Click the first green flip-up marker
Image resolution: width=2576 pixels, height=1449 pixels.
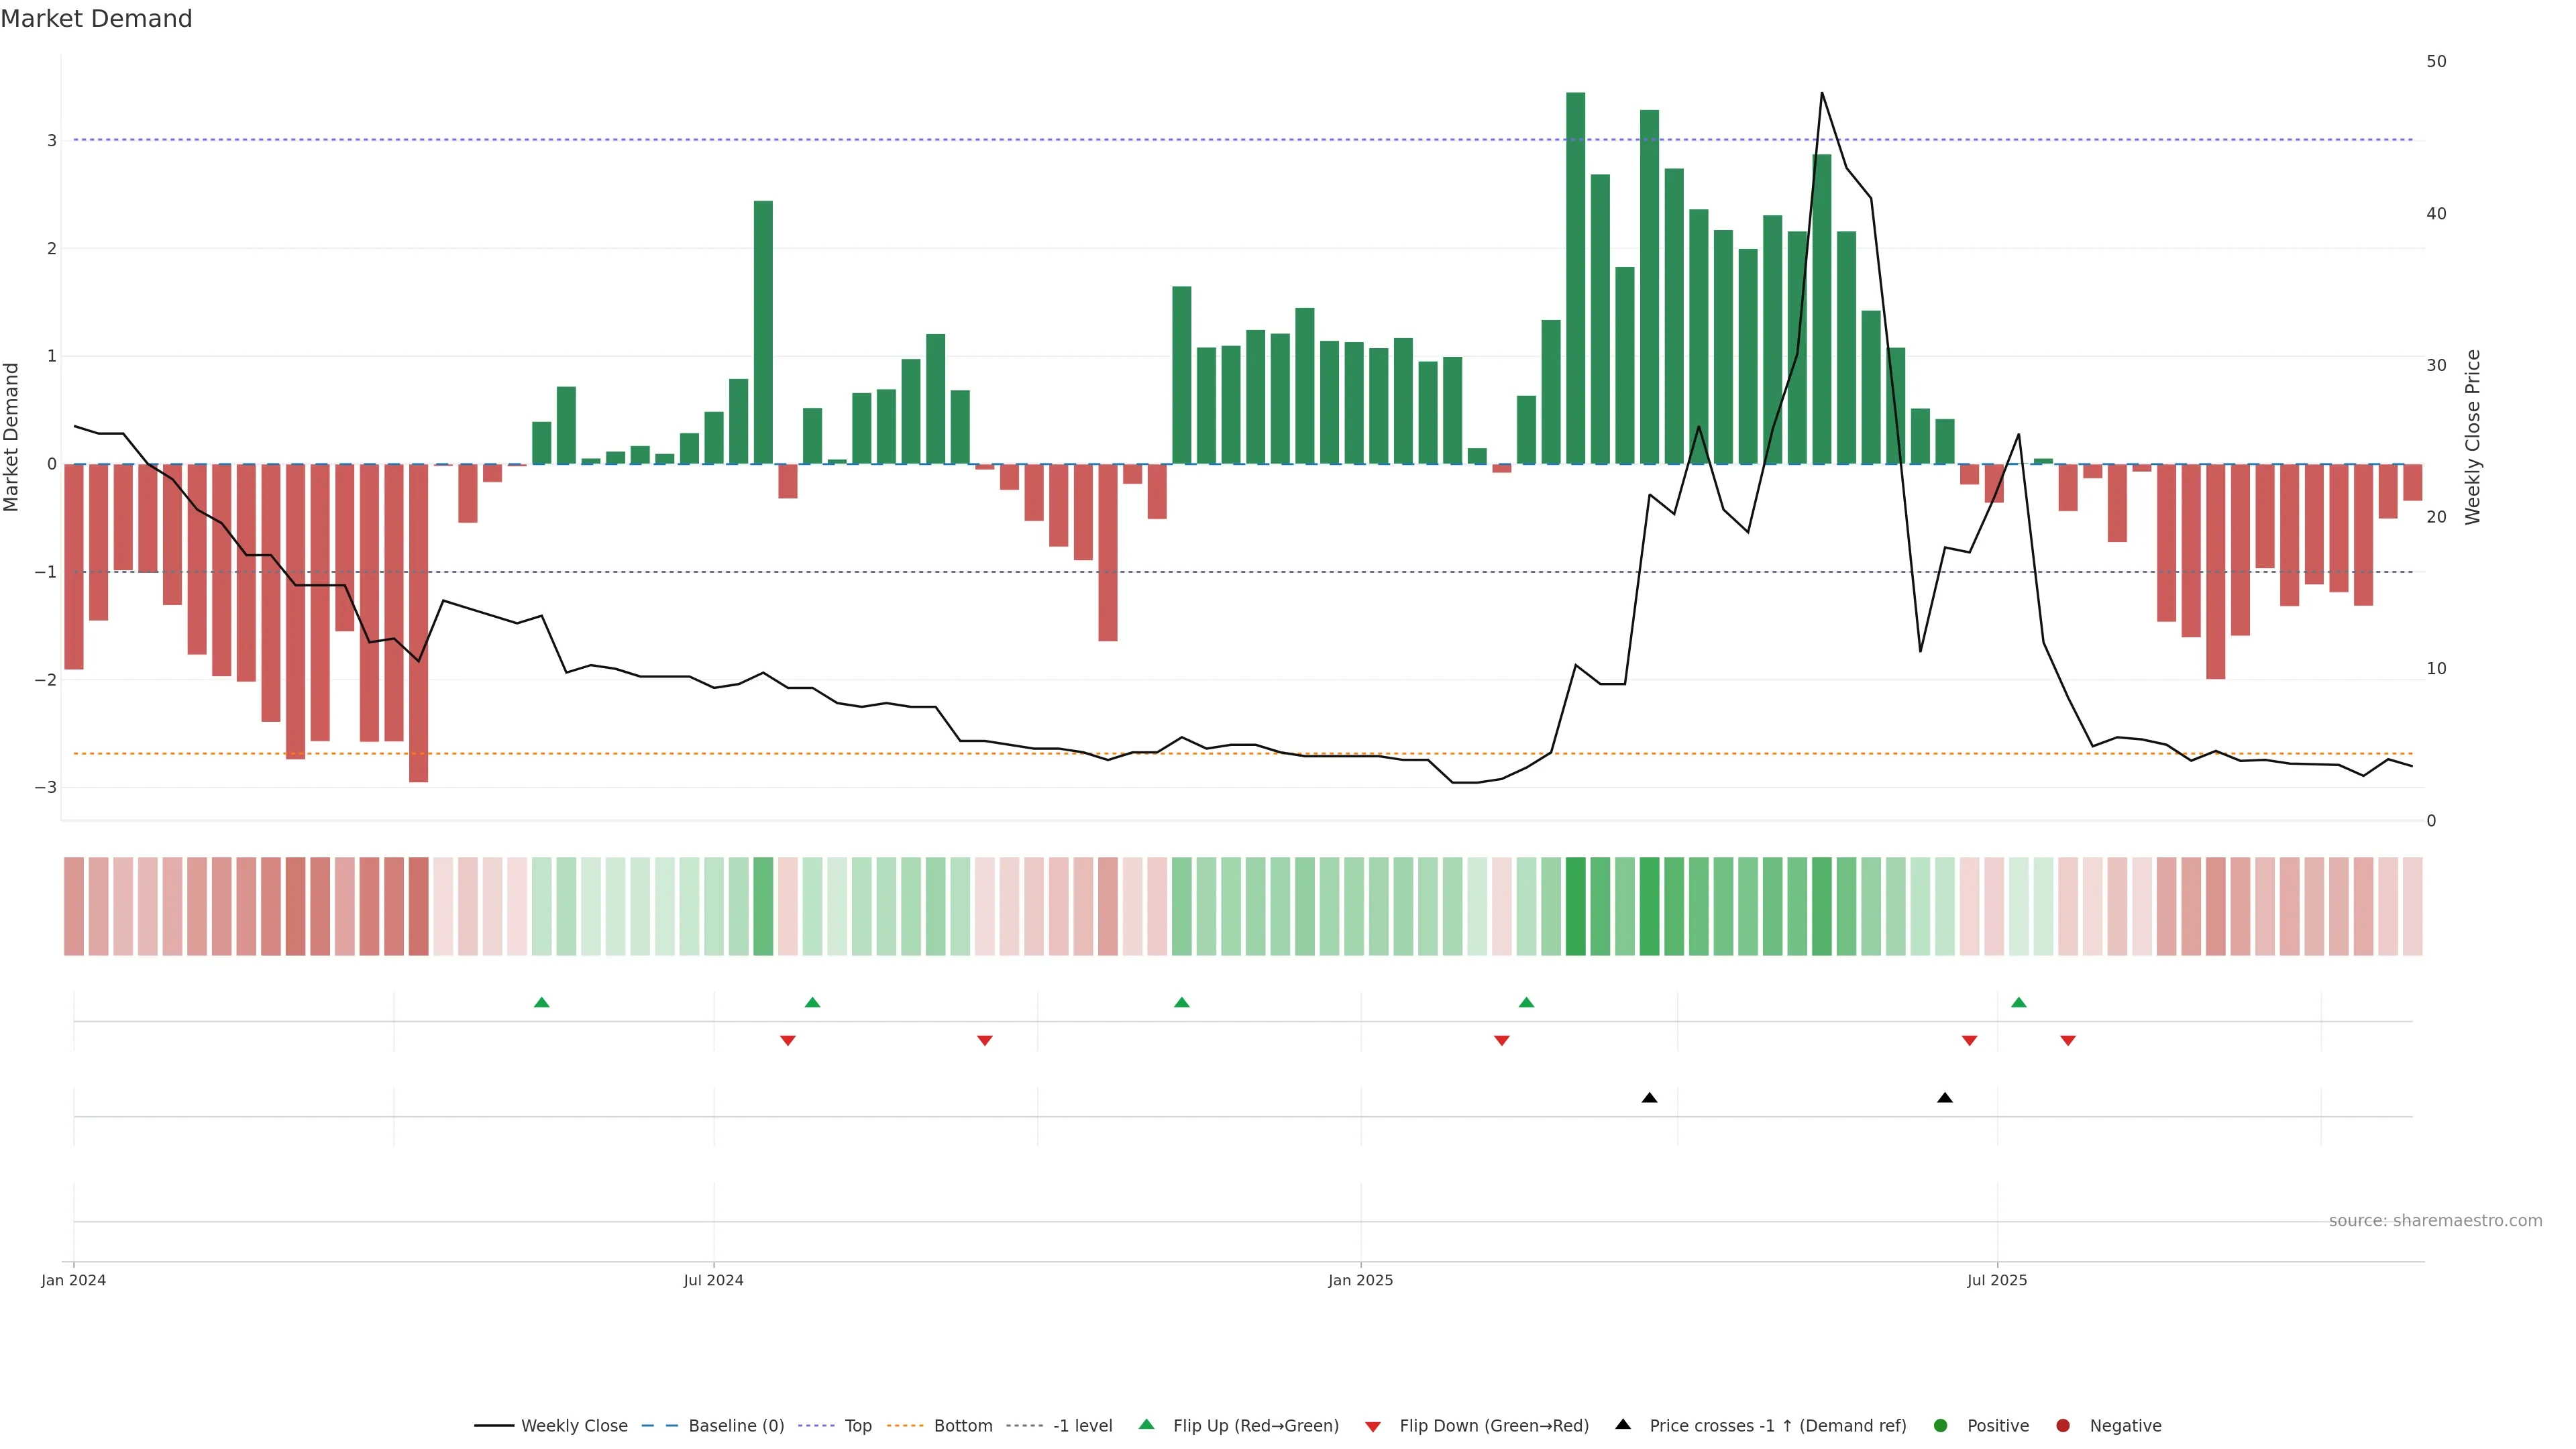tap(542, 1002)
